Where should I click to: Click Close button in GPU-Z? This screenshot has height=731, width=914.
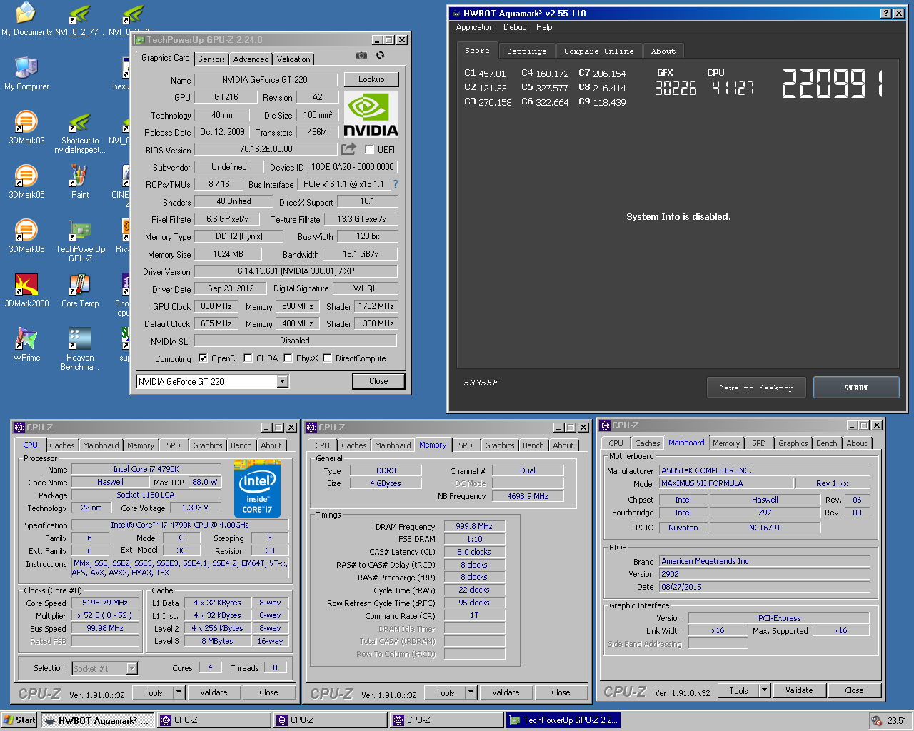point(378,381)
